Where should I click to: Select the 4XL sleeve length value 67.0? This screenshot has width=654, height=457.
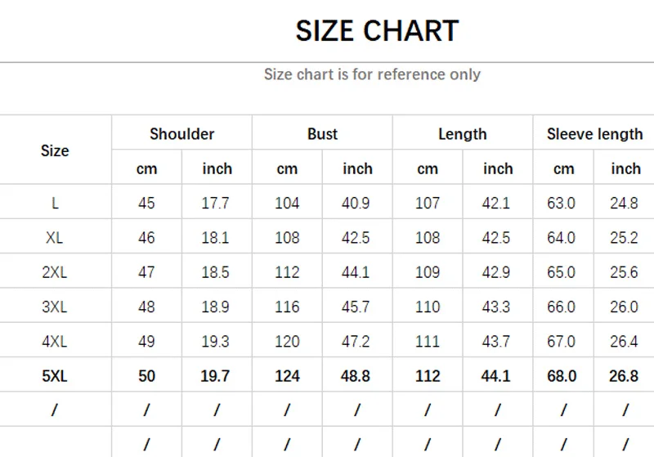(x=561, y=342)
